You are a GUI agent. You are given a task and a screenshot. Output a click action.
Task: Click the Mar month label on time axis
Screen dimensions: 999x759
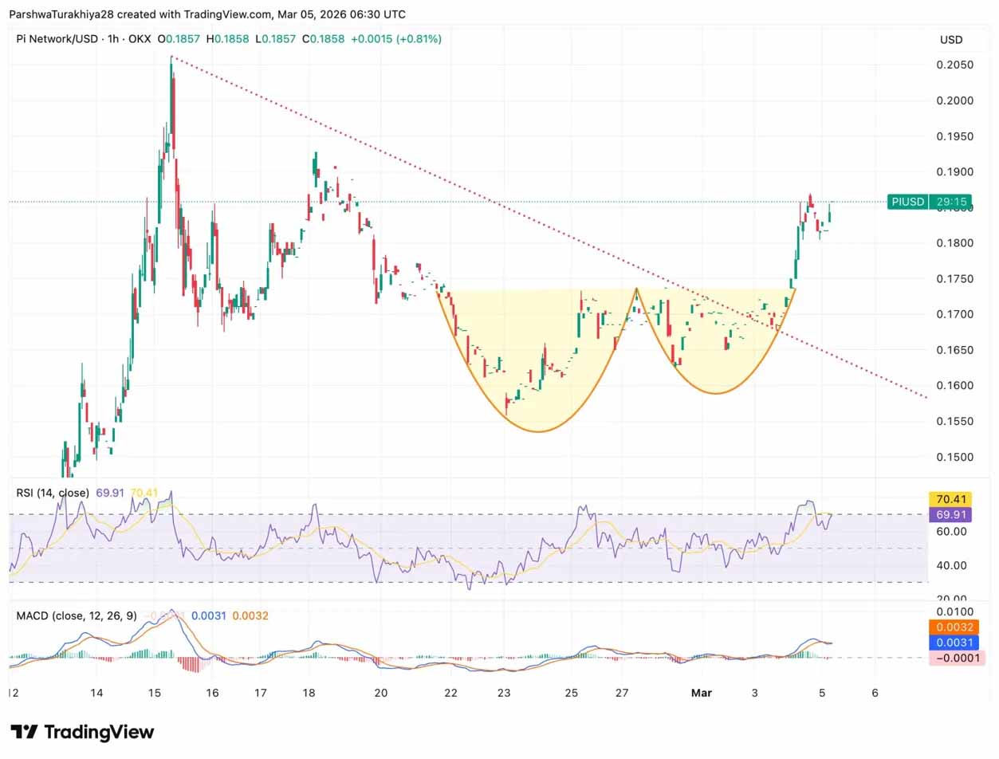(702, 693)
